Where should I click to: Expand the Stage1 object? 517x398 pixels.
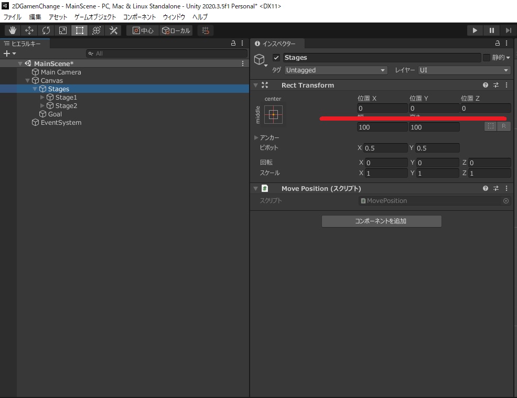(x=42, y=98)
